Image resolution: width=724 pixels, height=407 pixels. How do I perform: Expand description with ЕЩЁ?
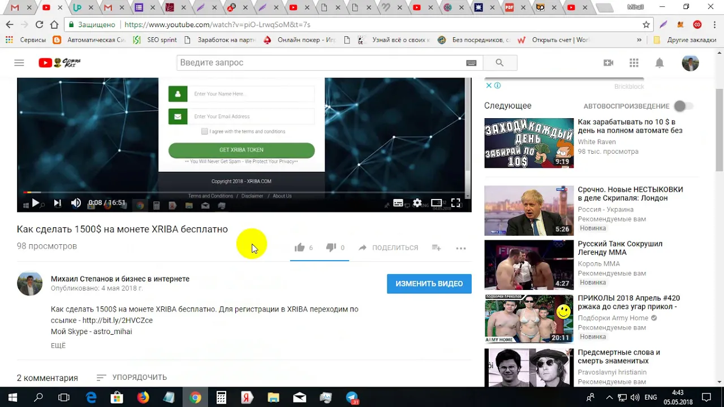(58, 345)
